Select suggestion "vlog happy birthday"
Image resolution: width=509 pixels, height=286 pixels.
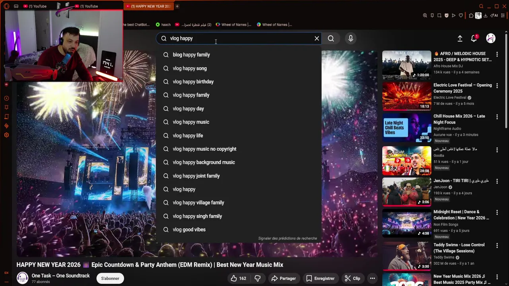pos(239,82)
